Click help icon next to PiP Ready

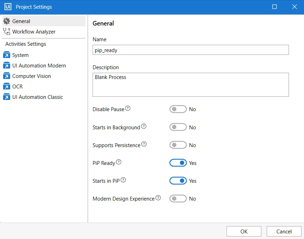click(x=119, y=162)
